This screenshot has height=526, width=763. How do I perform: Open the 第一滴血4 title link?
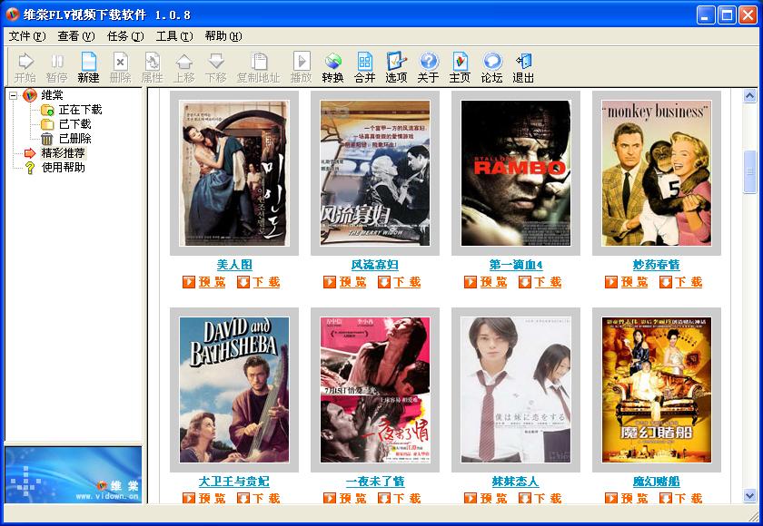516,265
